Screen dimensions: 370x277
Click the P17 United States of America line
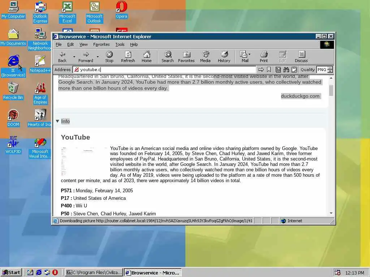coord(93,198)
